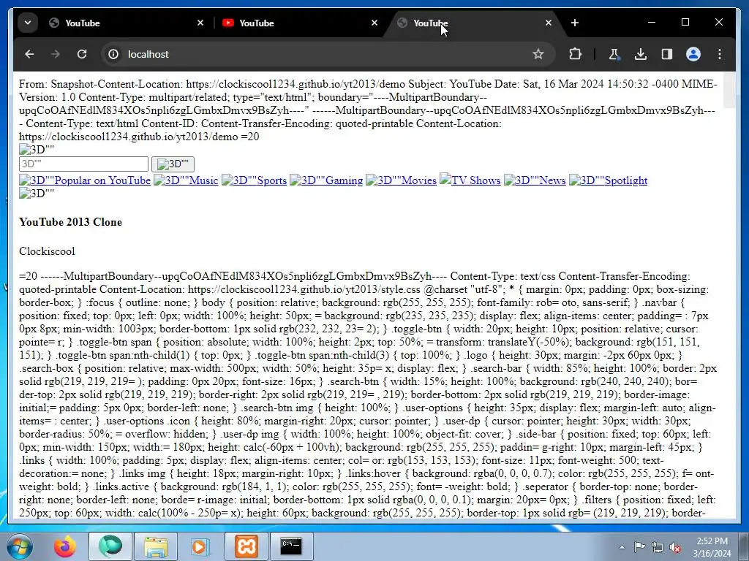Open the Sports link

(254, 180)
